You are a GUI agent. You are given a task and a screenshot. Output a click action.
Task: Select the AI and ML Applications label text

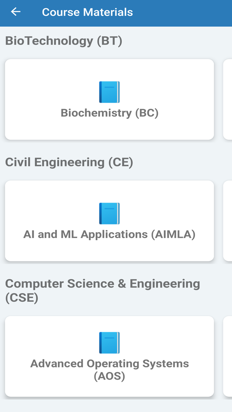[x=110, y=234]
